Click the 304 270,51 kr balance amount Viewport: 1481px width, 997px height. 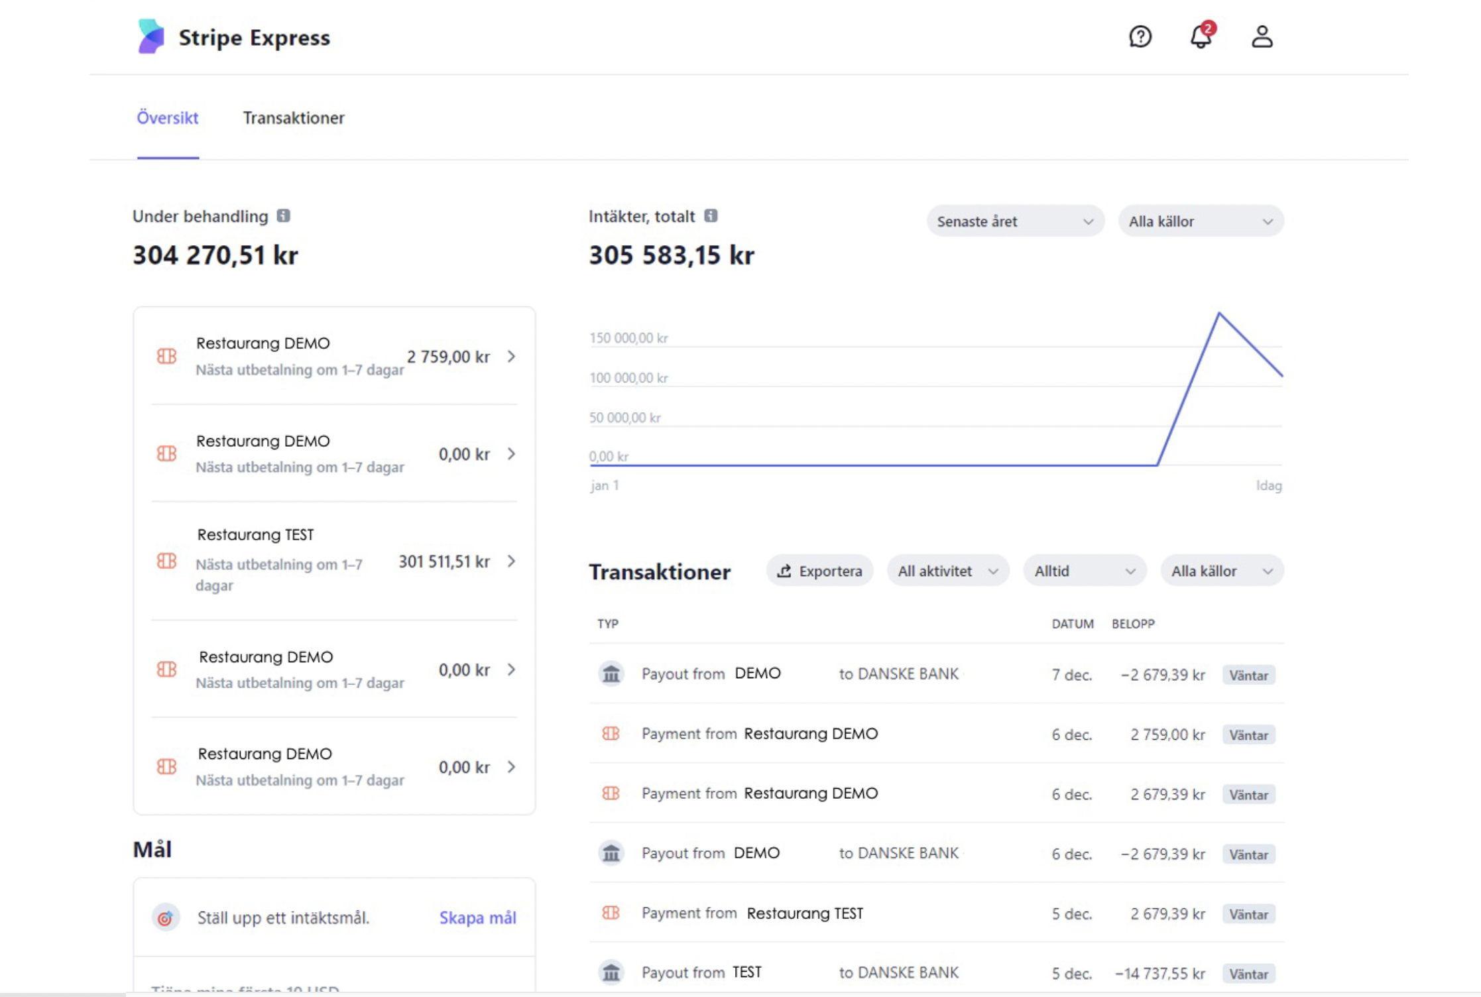(215, 255)
